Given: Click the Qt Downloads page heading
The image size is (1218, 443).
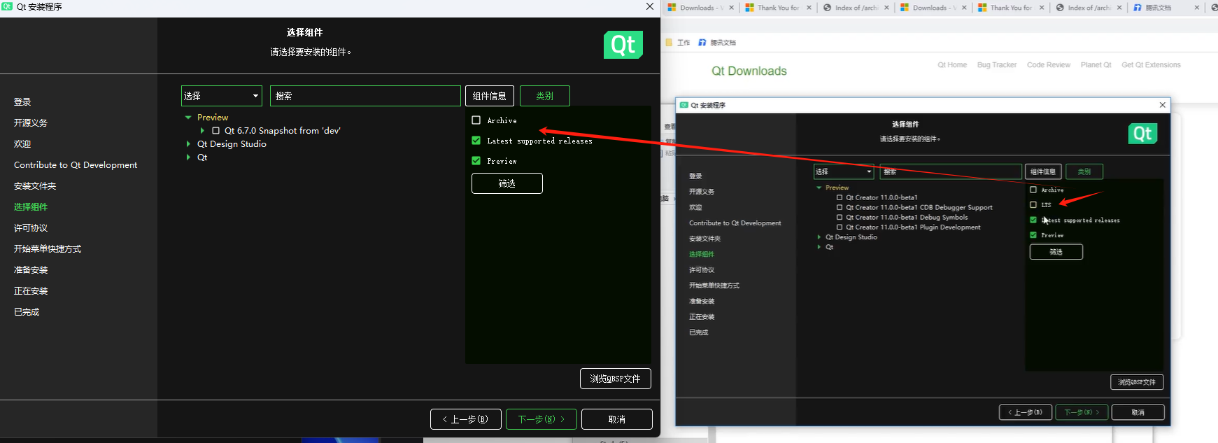Looking at the screenshot, I should click(749, 71).
